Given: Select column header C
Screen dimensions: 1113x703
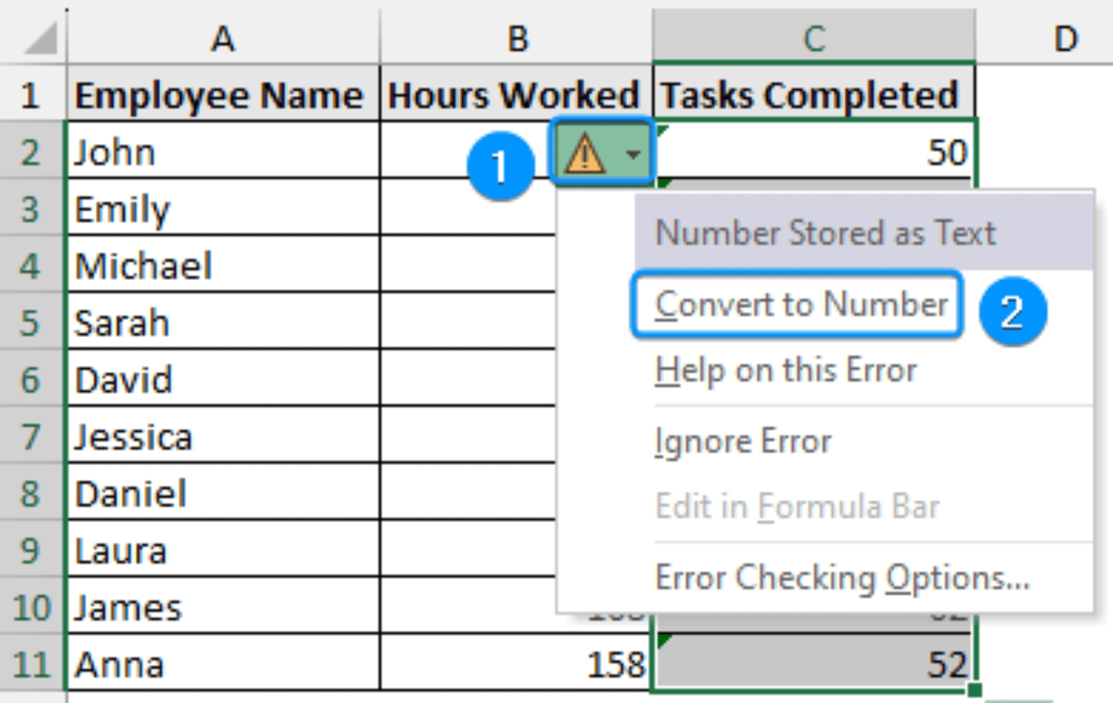Looking at the screenshot, I should 812,36.
